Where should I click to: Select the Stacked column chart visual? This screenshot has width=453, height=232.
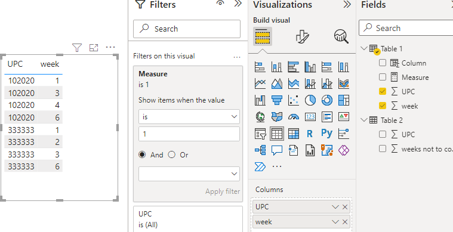277,67
